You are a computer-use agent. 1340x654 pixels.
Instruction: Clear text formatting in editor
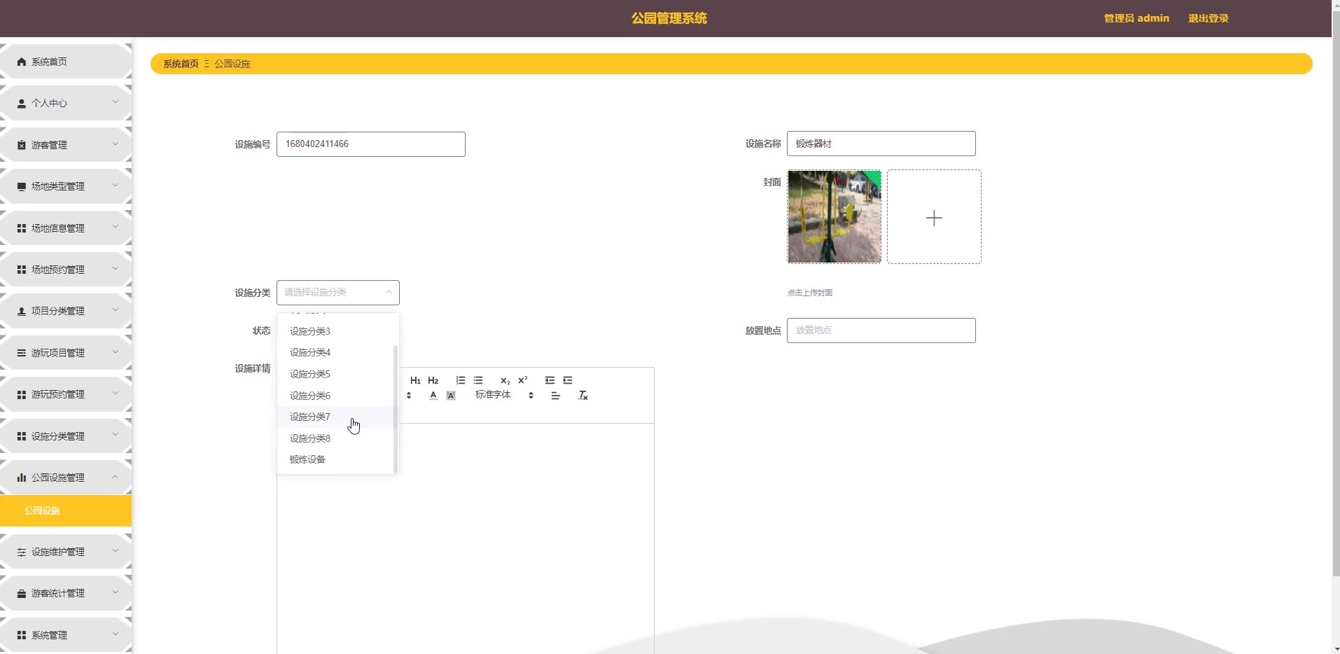pos(582,396)
